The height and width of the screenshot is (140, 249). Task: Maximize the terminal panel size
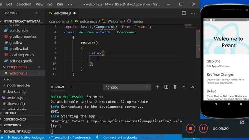tap(184, 87)
